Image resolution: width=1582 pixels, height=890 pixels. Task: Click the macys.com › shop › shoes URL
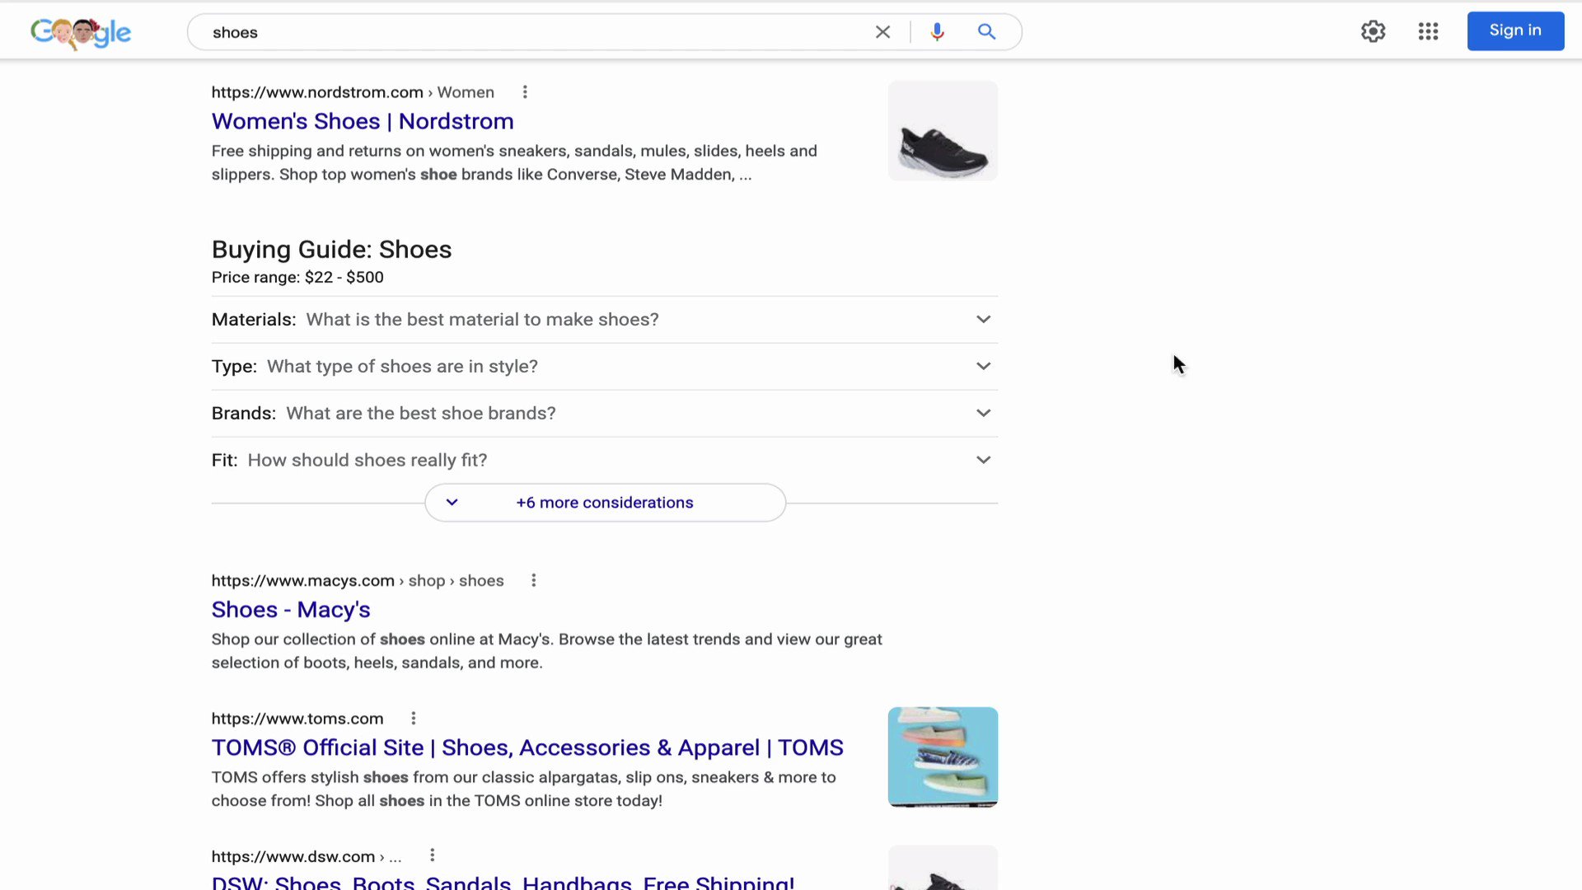coord(358,581)
